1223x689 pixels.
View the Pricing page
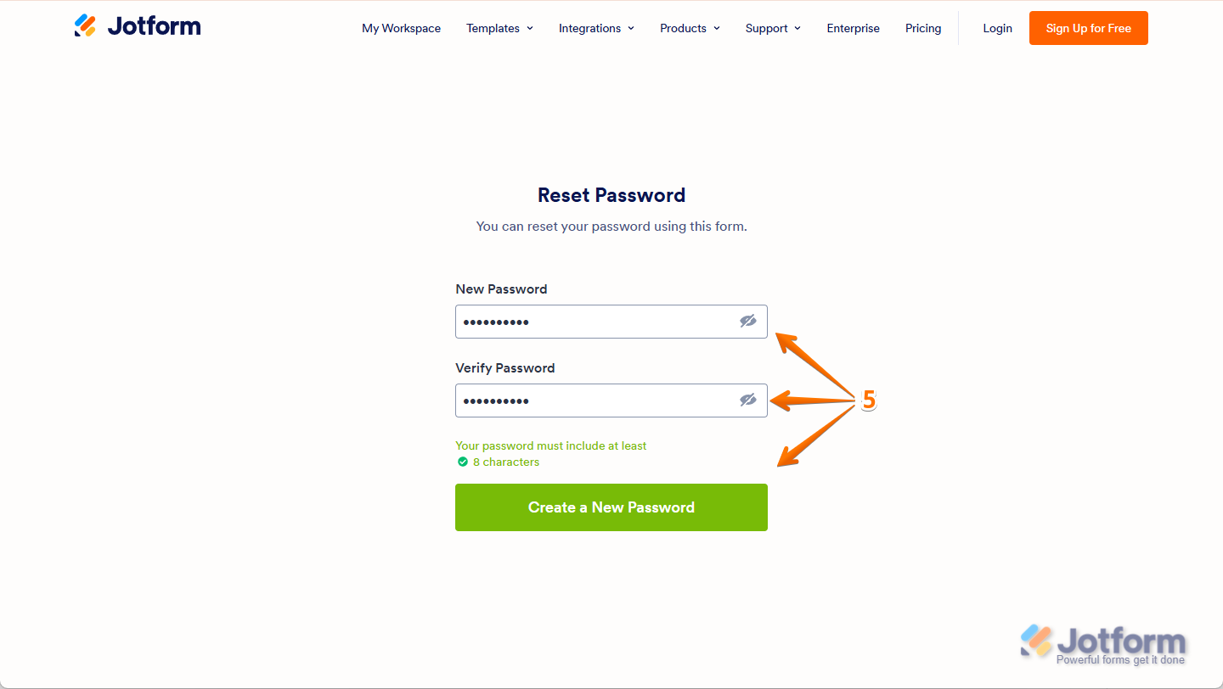pyautogui.click(x=923, y=28)
